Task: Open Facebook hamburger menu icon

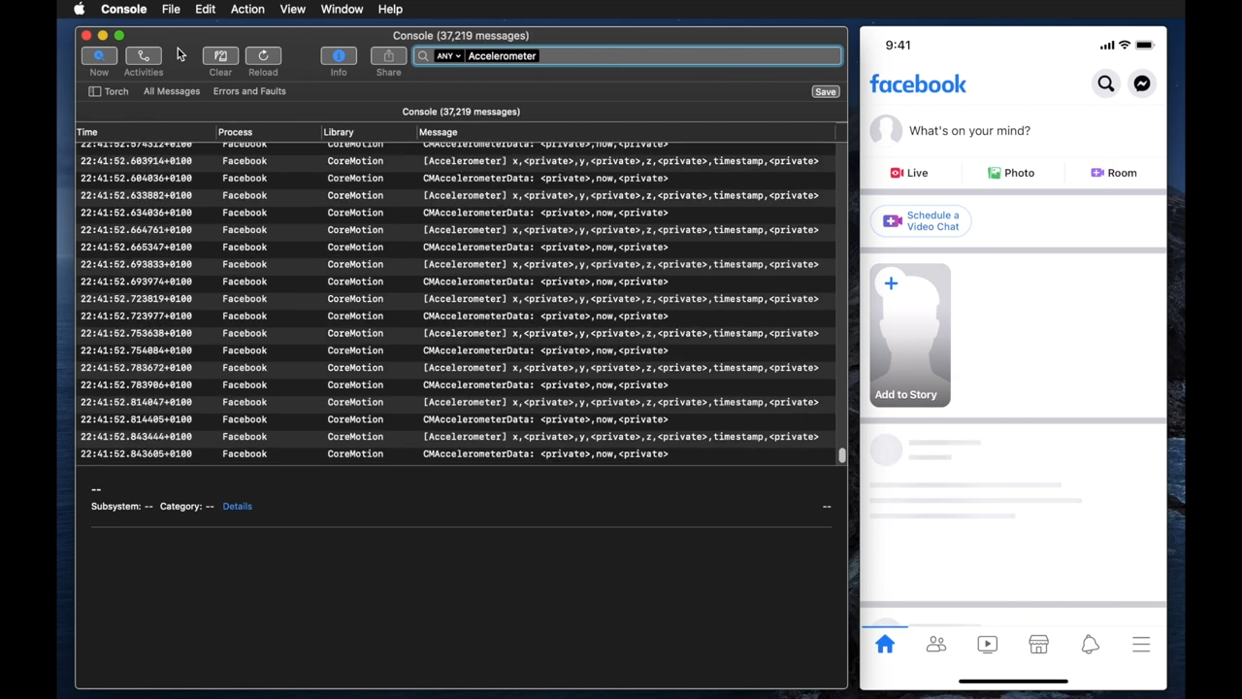Action: 1141,645
